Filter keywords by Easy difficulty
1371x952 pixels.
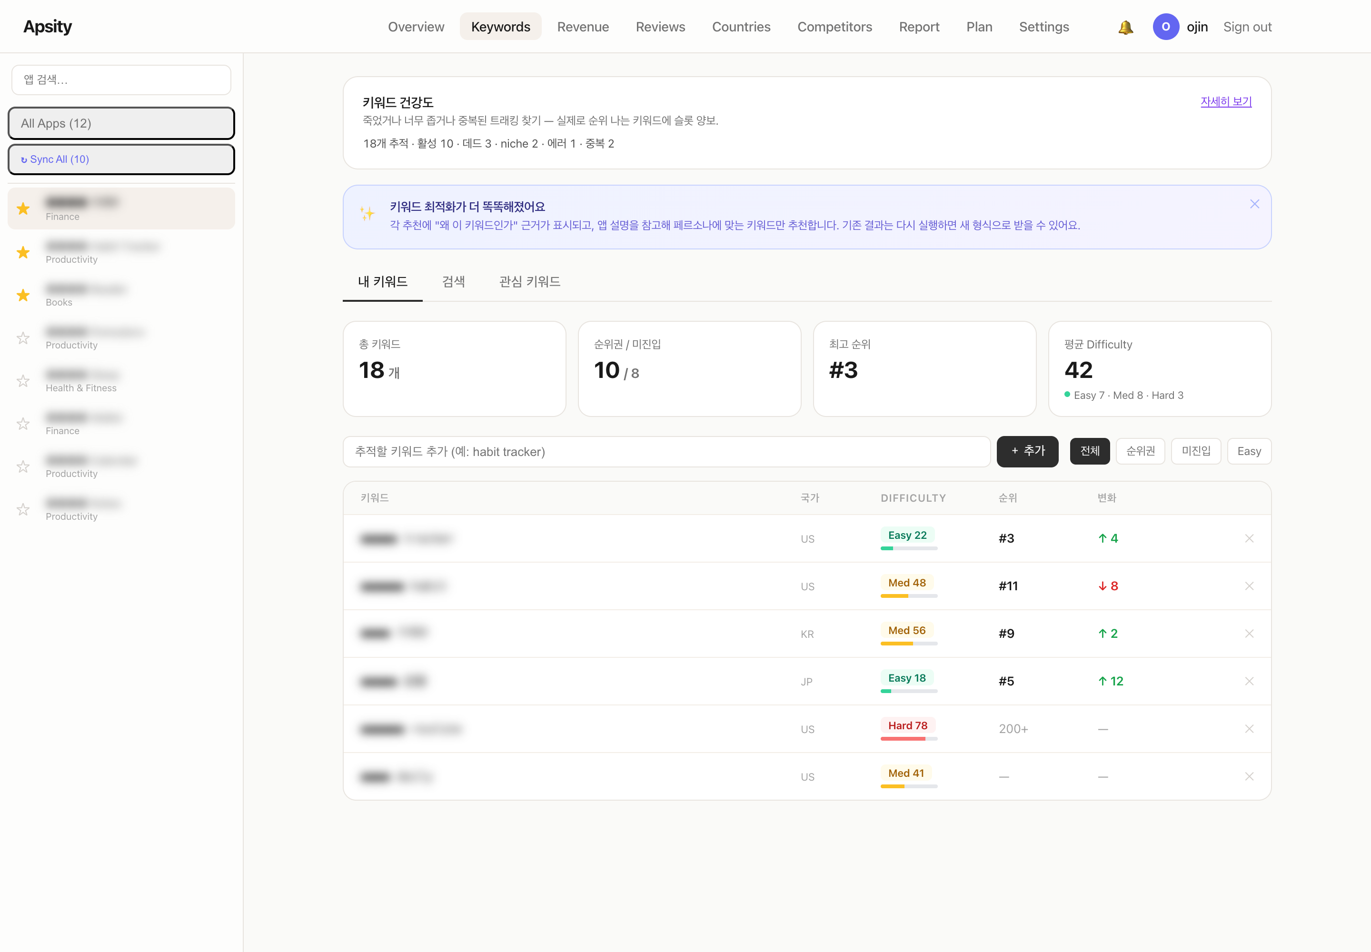point(1249,452)
